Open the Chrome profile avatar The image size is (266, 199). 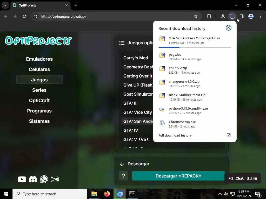point(251,16)
